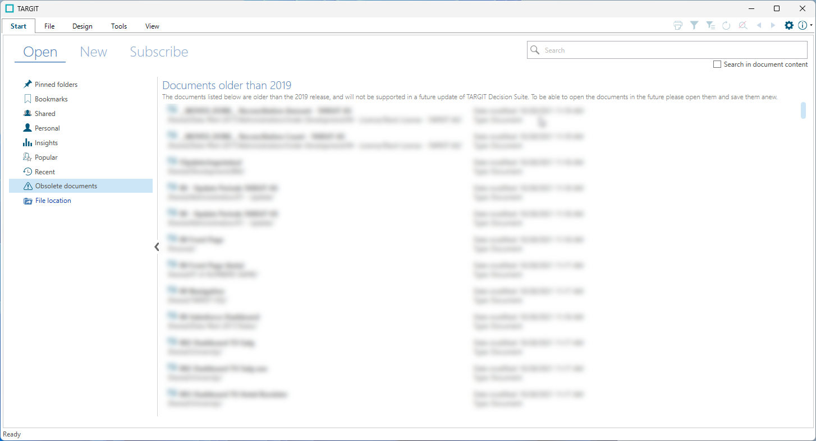Click the Ready status bar text
Screen dimensions: 816x441
tap(12, 434)
